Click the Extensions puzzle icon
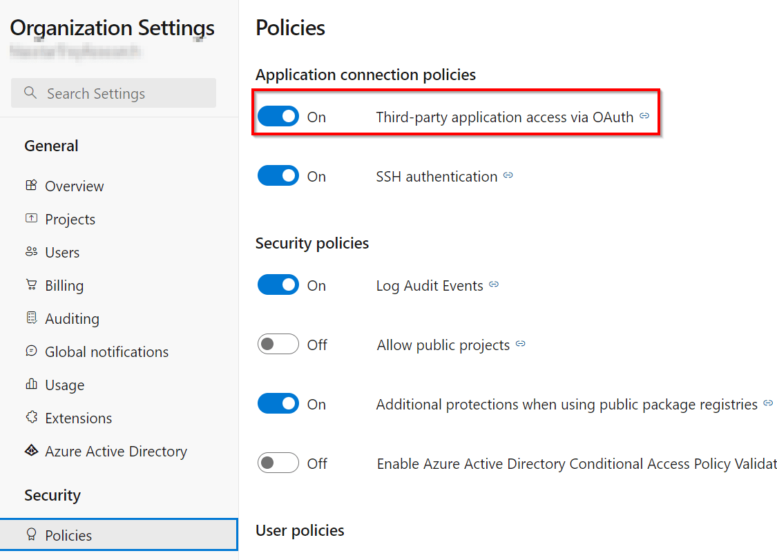The height and width of the screenshot is (560, 777). (x=31, y=417)
